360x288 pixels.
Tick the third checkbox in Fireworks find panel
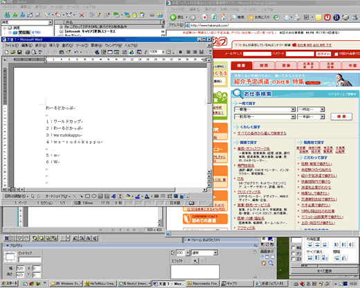click(293, 259)
